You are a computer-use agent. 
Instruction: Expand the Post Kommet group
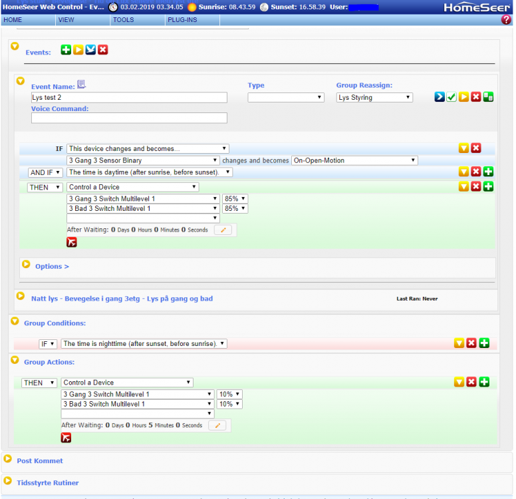pyautogui.click(x=8, y=459)
